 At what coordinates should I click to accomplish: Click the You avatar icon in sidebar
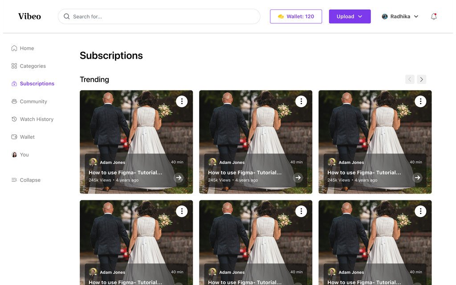point(14,155)
